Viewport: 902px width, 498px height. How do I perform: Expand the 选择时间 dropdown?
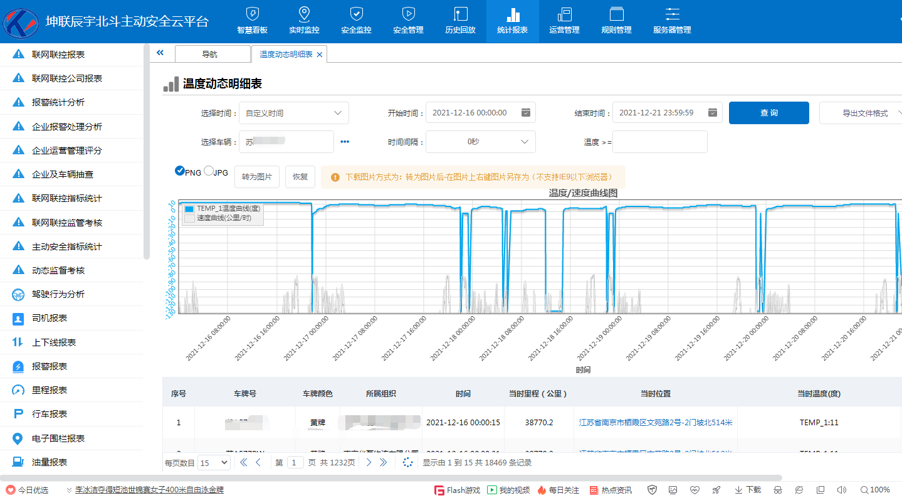tap(293, 113)
